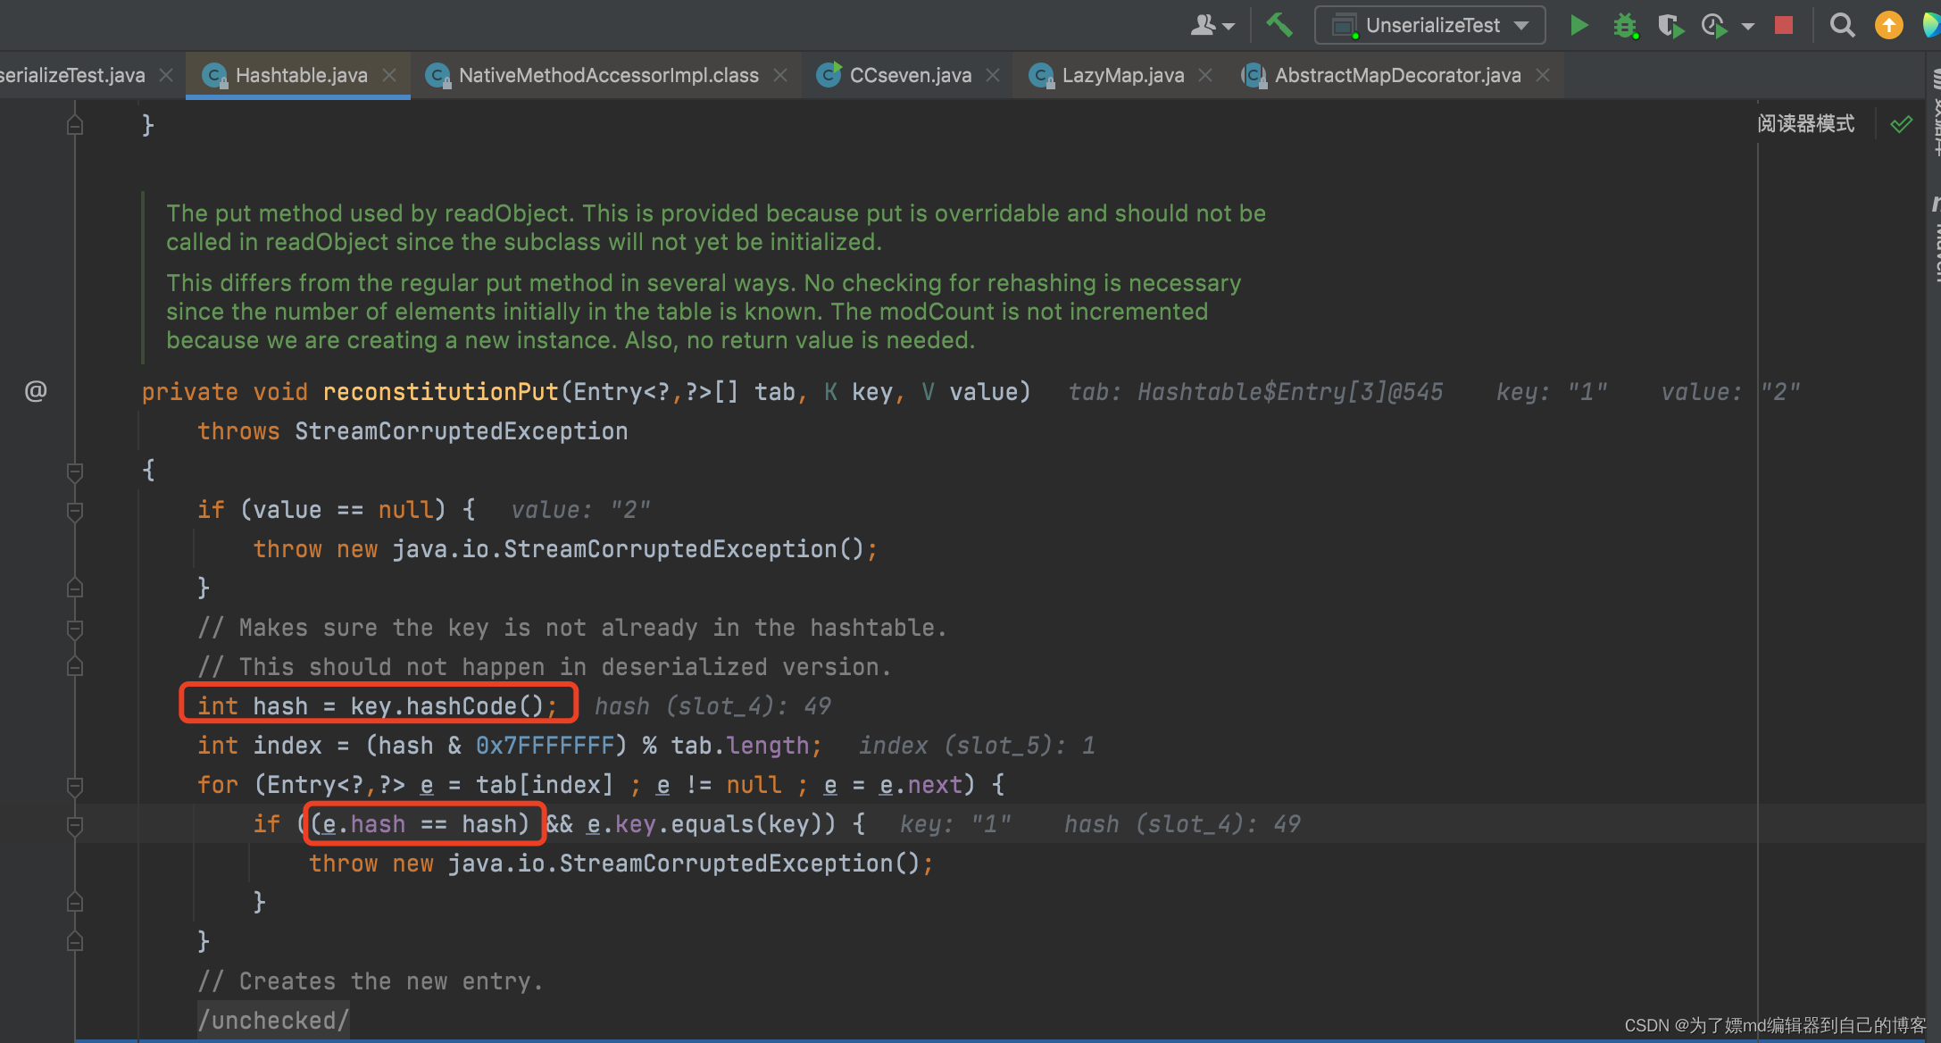Collapse the comment block fold marker
The image size is (1941, 1043).
(75, 629)
